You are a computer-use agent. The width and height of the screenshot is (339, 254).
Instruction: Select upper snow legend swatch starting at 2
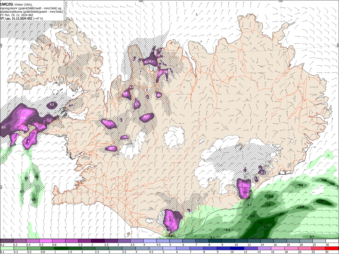click(x=97, y=241)
